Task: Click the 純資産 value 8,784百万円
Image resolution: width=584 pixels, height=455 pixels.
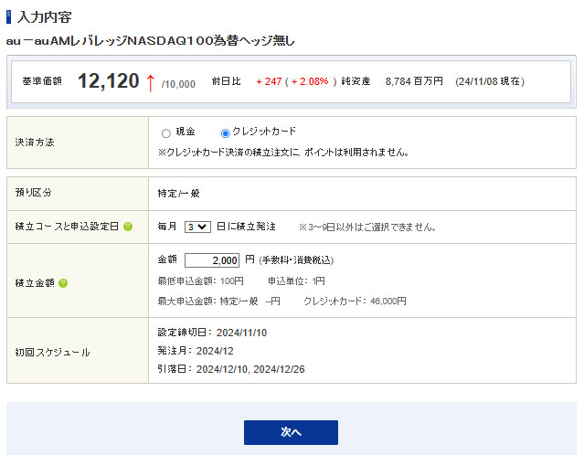Action: (x=414, y=81)
